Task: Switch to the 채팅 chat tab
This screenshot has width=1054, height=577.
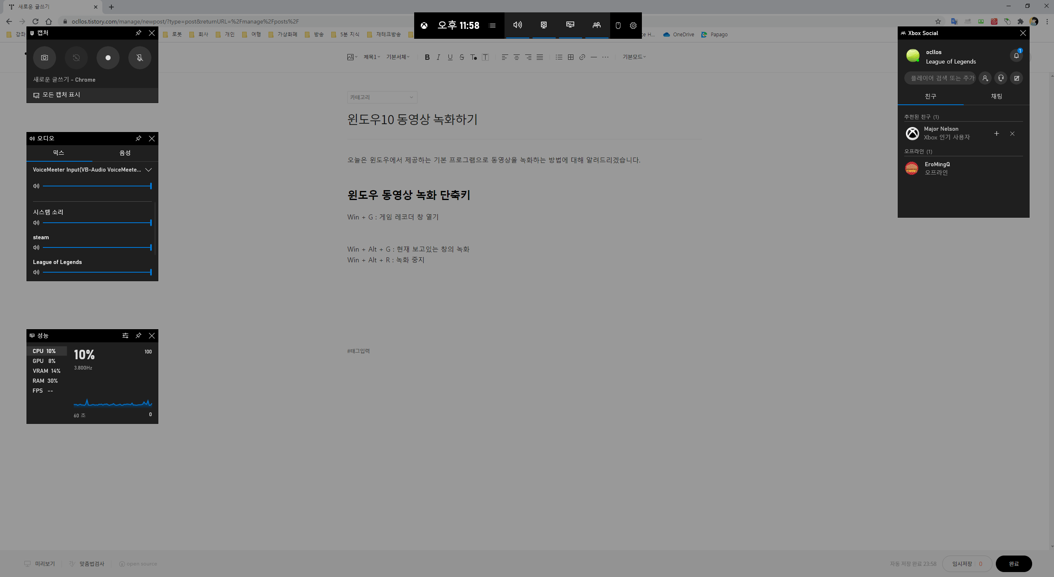Action: pos(996,97)
